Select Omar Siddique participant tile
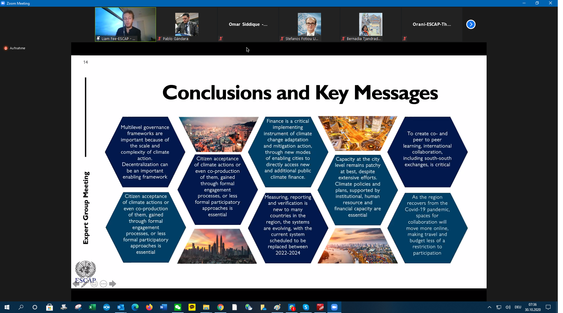 [x=248, y=24]
